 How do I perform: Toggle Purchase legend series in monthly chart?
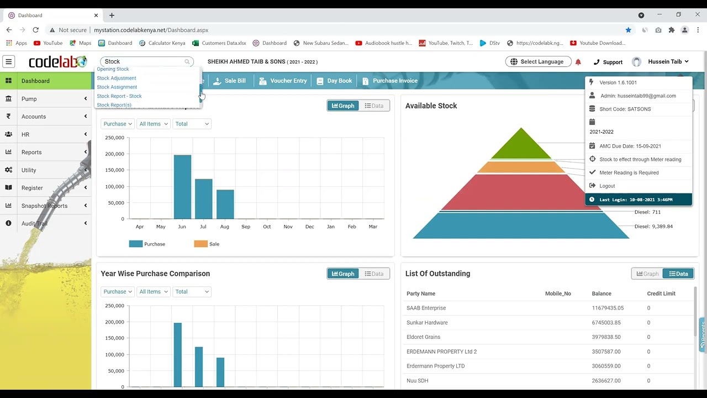pos(147,244)
